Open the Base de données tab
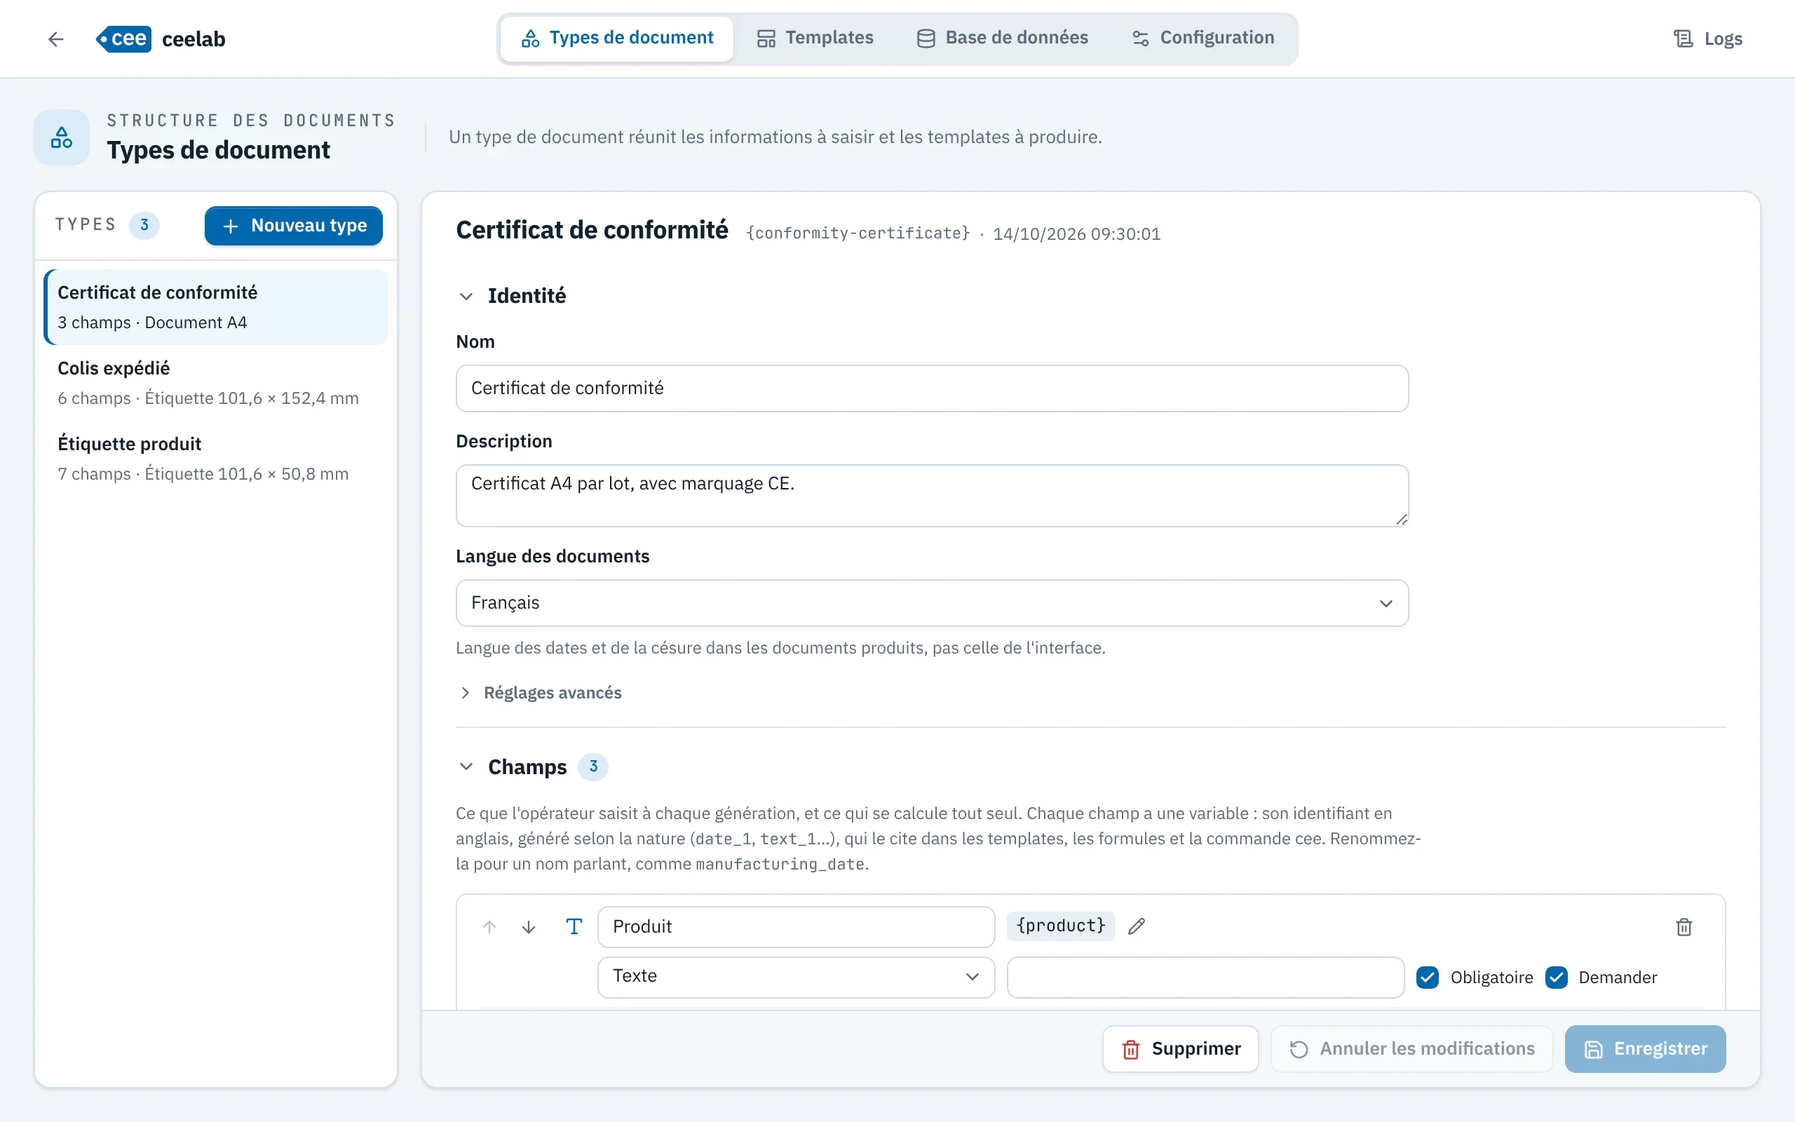1795x1122 pixels. point(1002,38)
